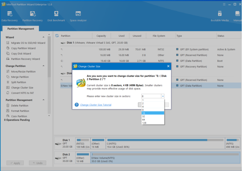Image resolution: width=242 pixels, height=171 pixels.
Task: Select 4 sectors in the list
Action: pyautogui.click(x=153, y=107)
